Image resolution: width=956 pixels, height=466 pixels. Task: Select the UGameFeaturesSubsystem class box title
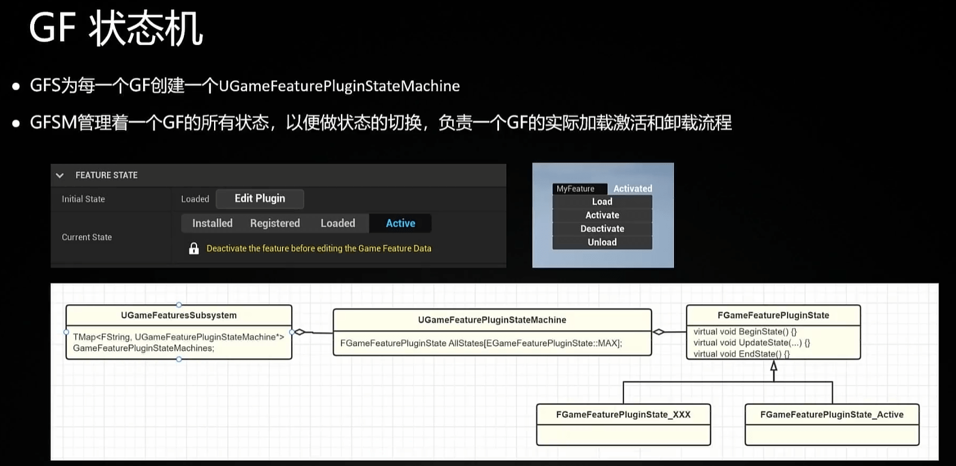pyautogui.click(x=179, y=315)
